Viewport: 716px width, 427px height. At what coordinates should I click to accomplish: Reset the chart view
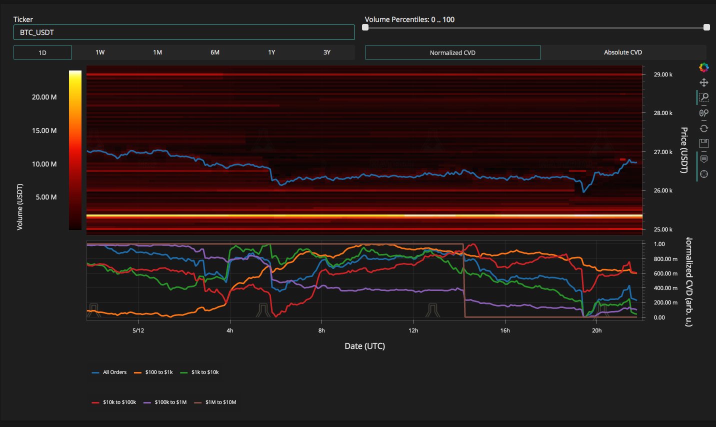(704, 128)
